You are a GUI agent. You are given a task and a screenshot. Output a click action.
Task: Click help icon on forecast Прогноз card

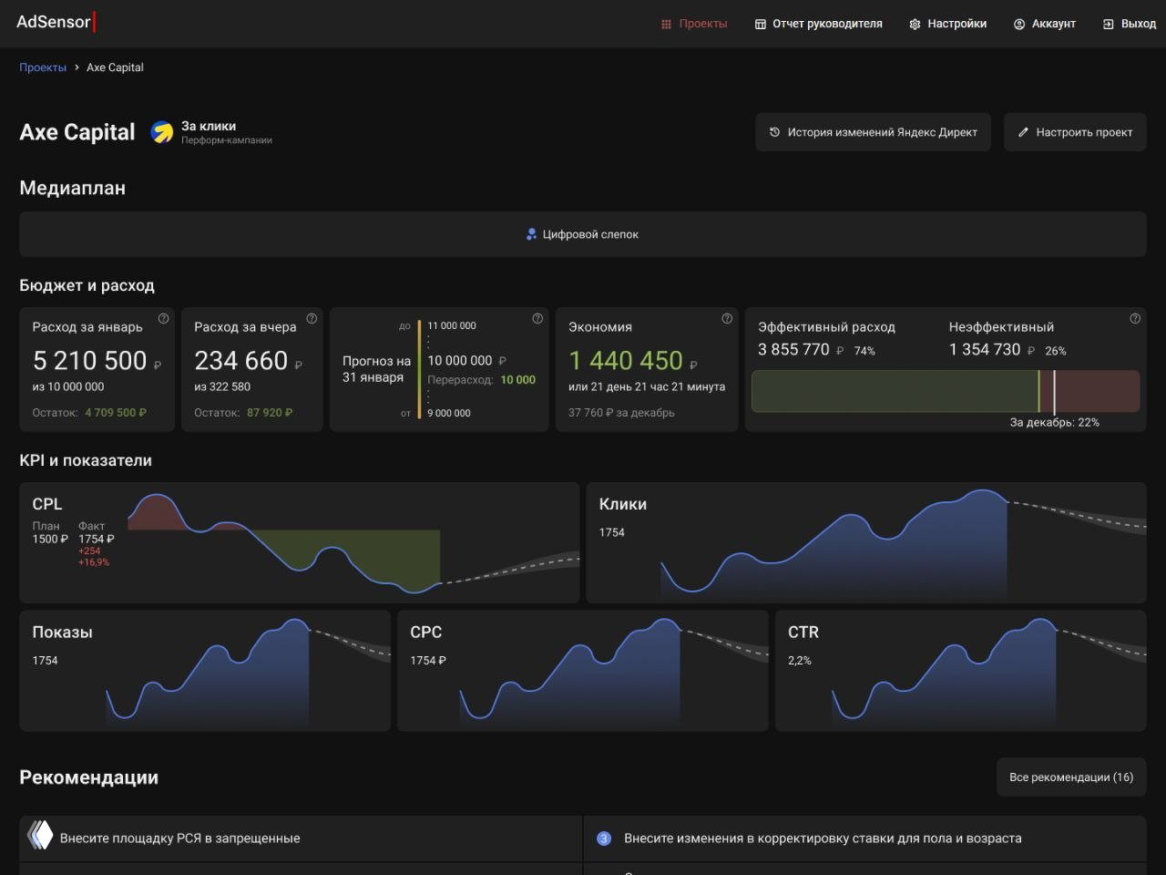(x=537, y=319)
